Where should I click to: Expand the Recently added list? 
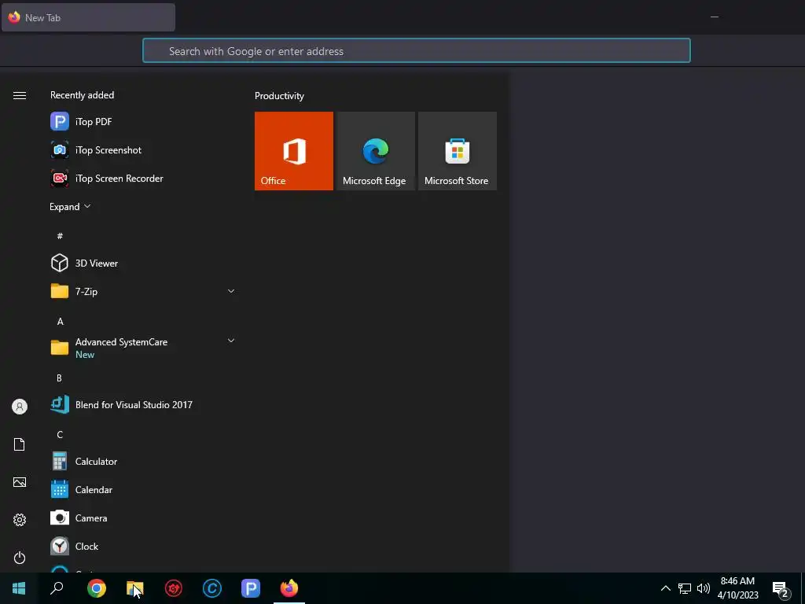[70, 207]
